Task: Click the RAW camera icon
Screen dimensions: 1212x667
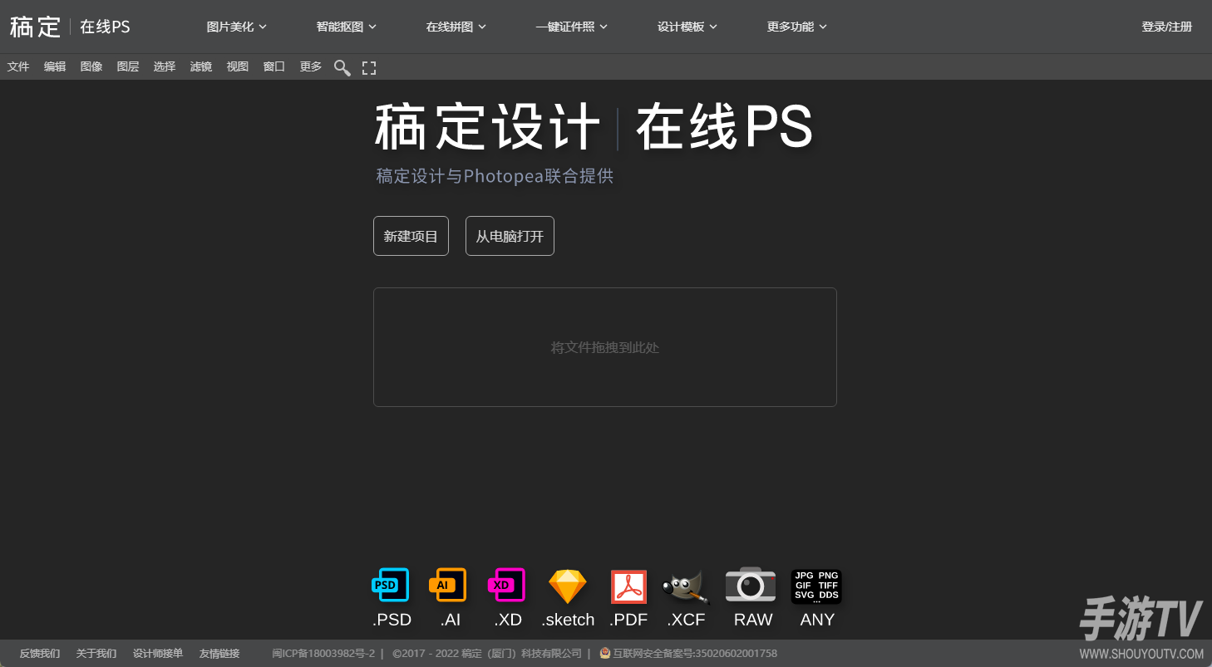Action: coord(751,585)
